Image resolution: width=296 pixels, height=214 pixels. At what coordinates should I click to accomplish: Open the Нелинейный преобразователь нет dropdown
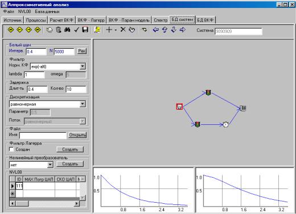click(50, 165)
